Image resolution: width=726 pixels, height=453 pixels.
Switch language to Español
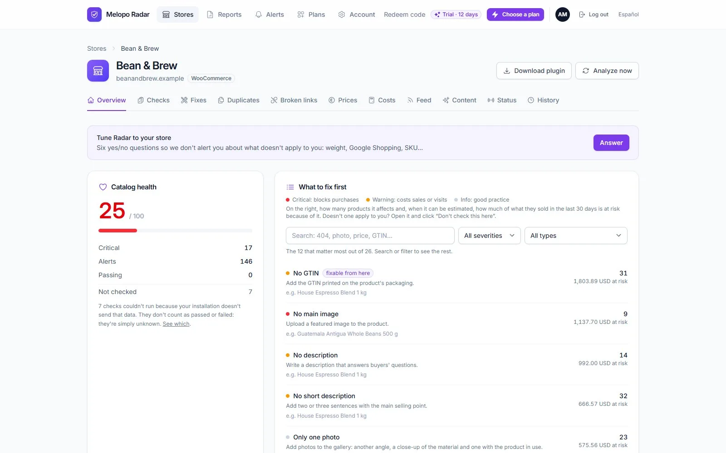click(x=628, y=14)
